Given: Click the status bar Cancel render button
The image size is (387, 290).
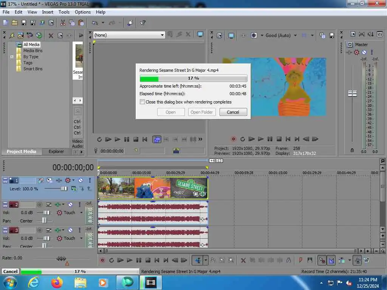Looking at the screenshot, I should (x=10, y=271).
